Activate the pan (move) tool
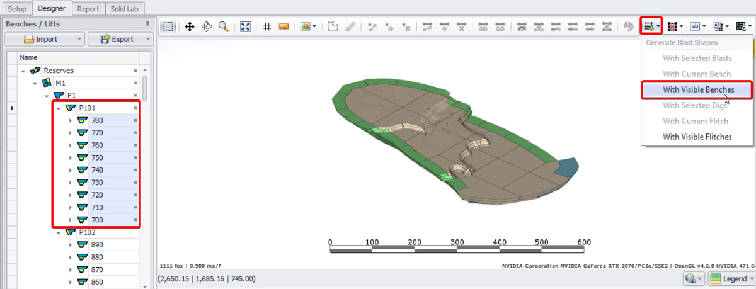This screenshot has width=756, height=289. 189,26
